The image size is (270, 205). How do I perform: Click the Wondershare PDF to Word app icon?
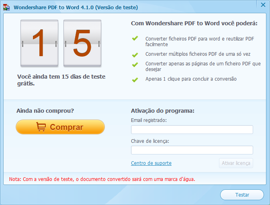6,7
